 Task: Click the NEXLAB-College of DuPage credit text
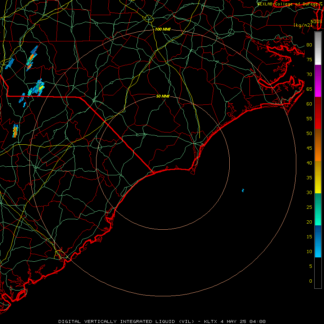click(x=288, y=4)
